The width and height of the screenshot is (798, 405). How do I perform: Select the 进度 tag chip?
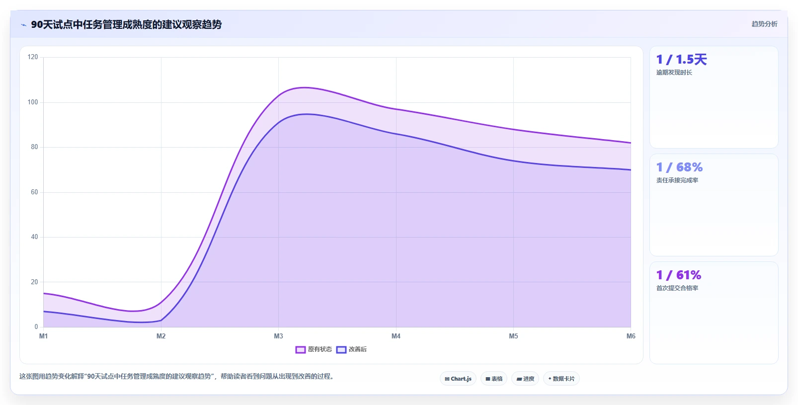[x=525, y=379]
